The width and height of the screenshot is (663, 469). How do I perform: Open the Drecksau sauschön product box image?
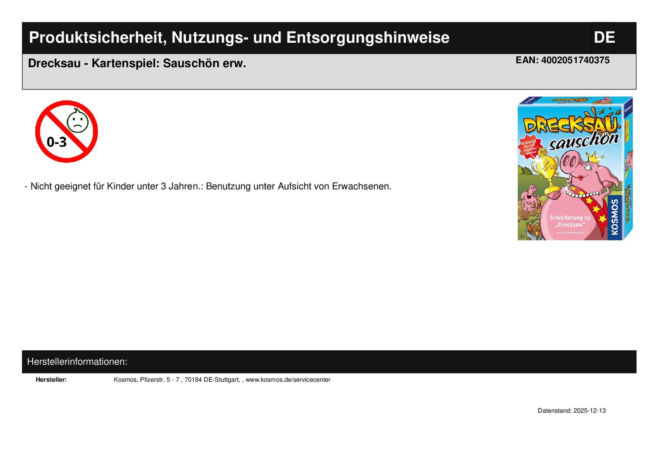pyautogui.click(x=575, y=168)
